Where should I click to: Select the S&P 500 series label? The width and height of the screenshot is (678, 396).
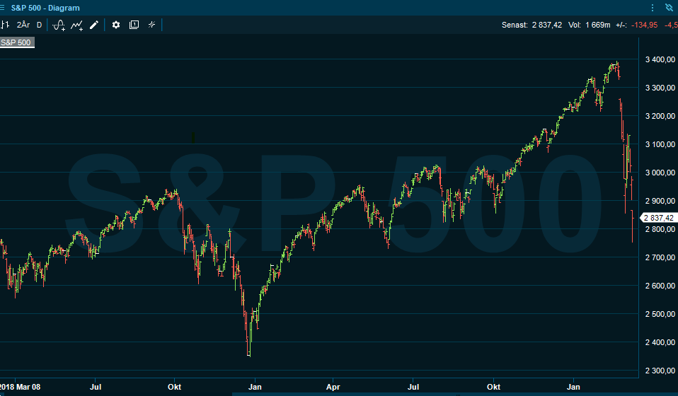16,42
